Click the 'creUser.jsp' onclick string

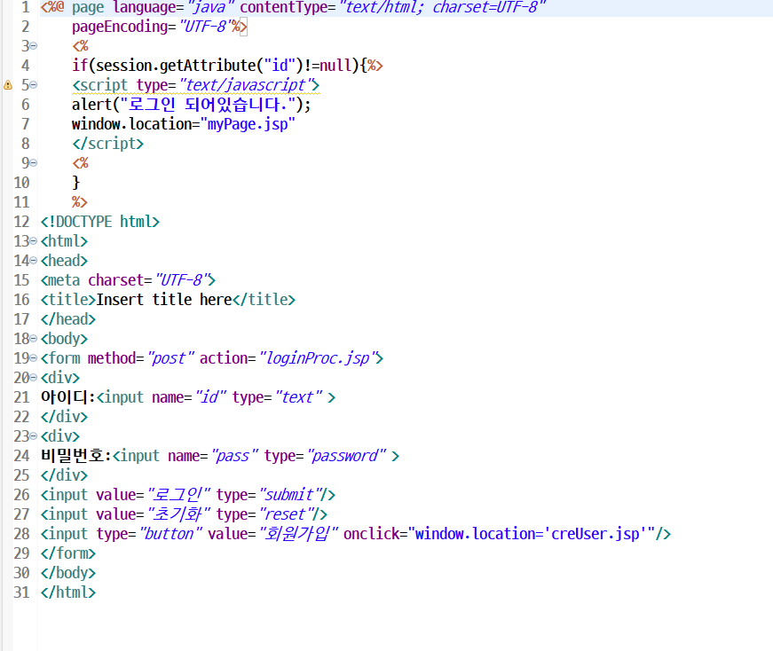click(595, 534)
